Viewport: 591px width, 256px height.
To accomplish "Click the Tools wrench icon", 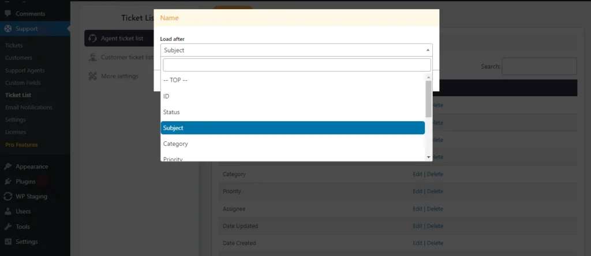I will 8,226.
